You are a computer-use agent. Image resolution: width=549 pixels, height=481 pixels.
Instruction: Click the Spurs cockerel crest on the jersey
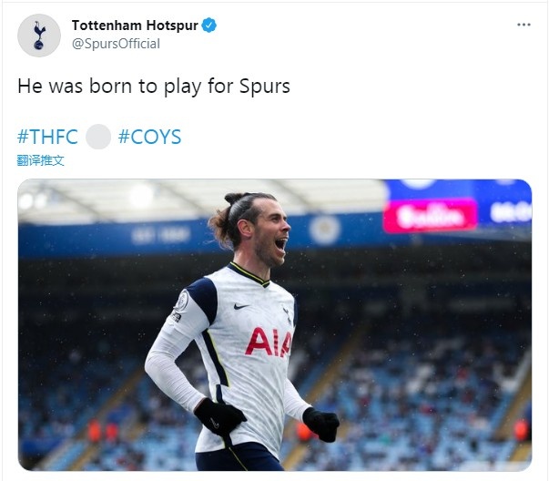pos(287,315)
